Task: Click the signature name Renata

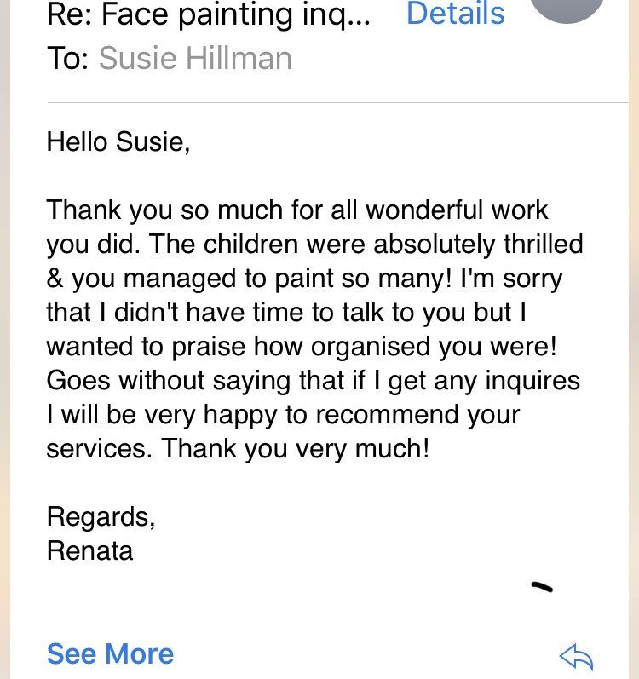Action: pos(89,551)
